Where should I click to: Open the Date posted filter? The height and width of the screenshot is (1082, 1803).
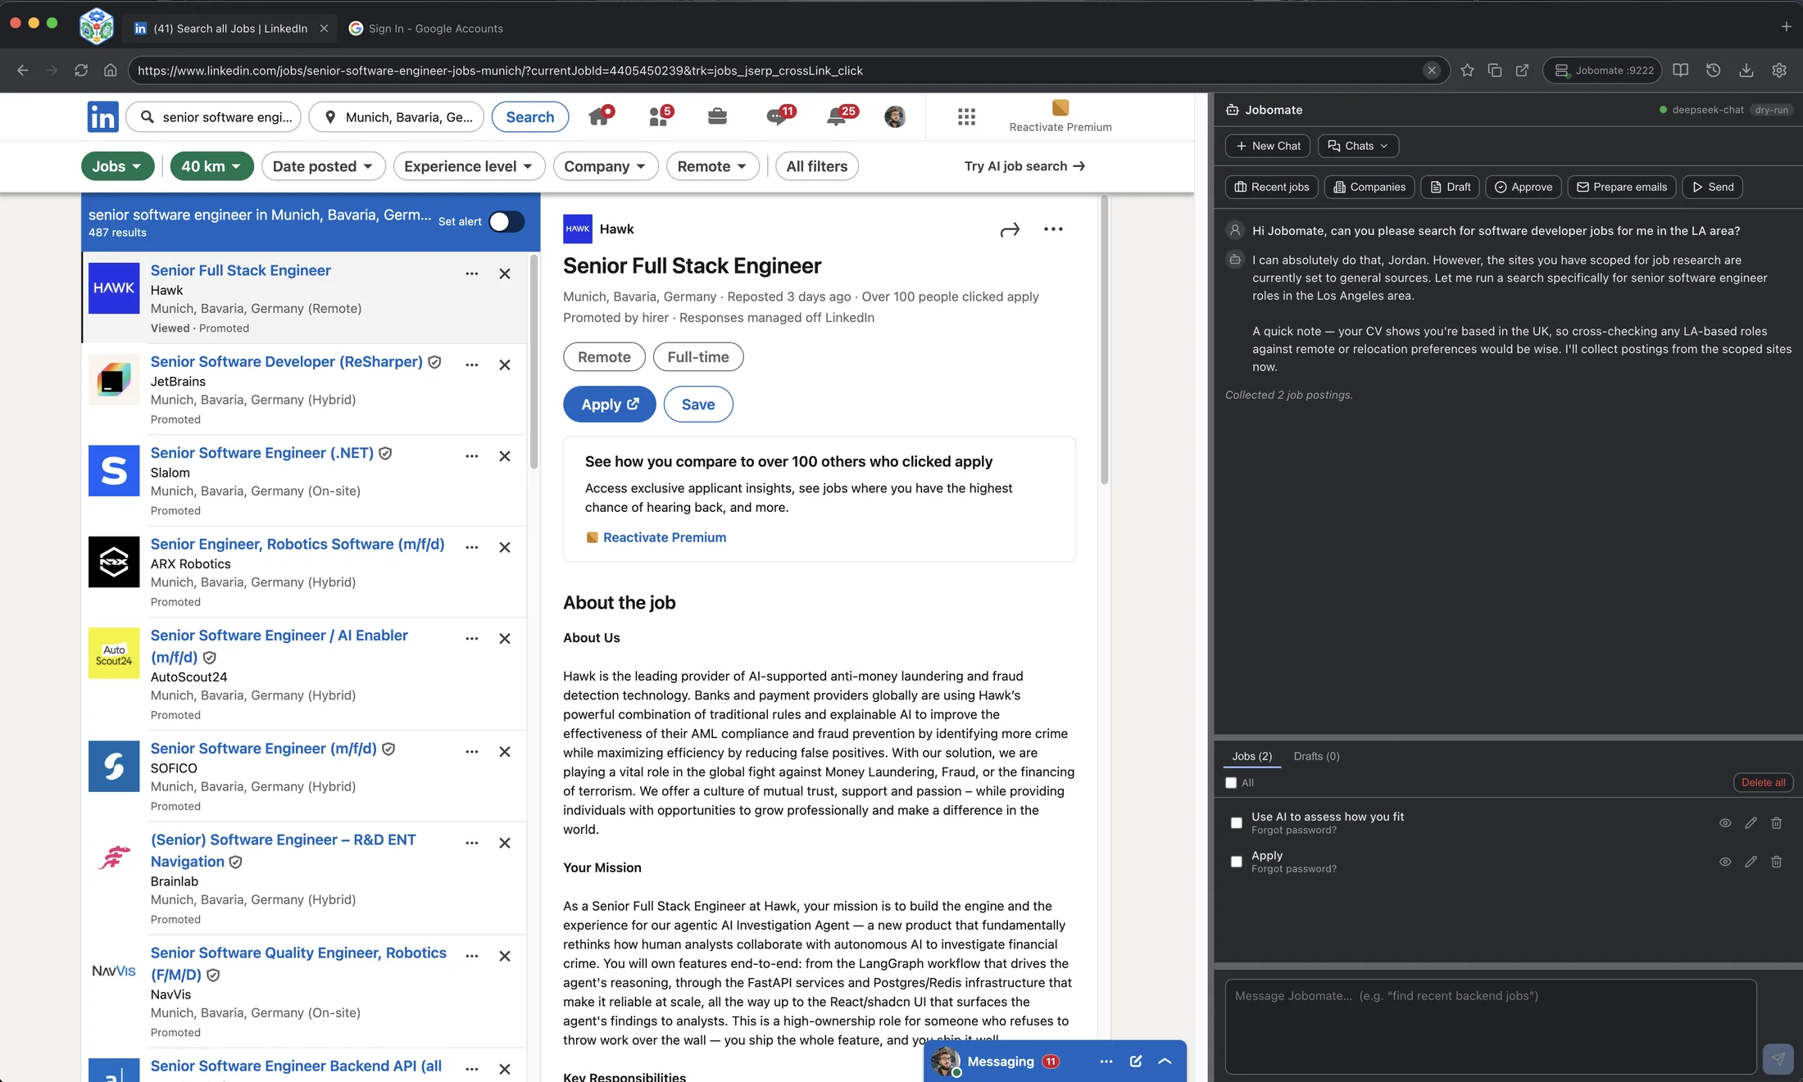click(x=323, y=166)
